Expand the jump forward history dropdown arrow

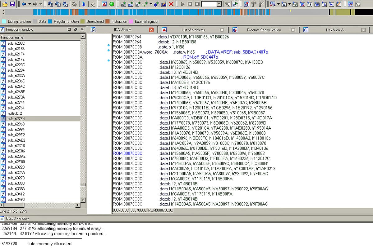[x=41, y=4]
